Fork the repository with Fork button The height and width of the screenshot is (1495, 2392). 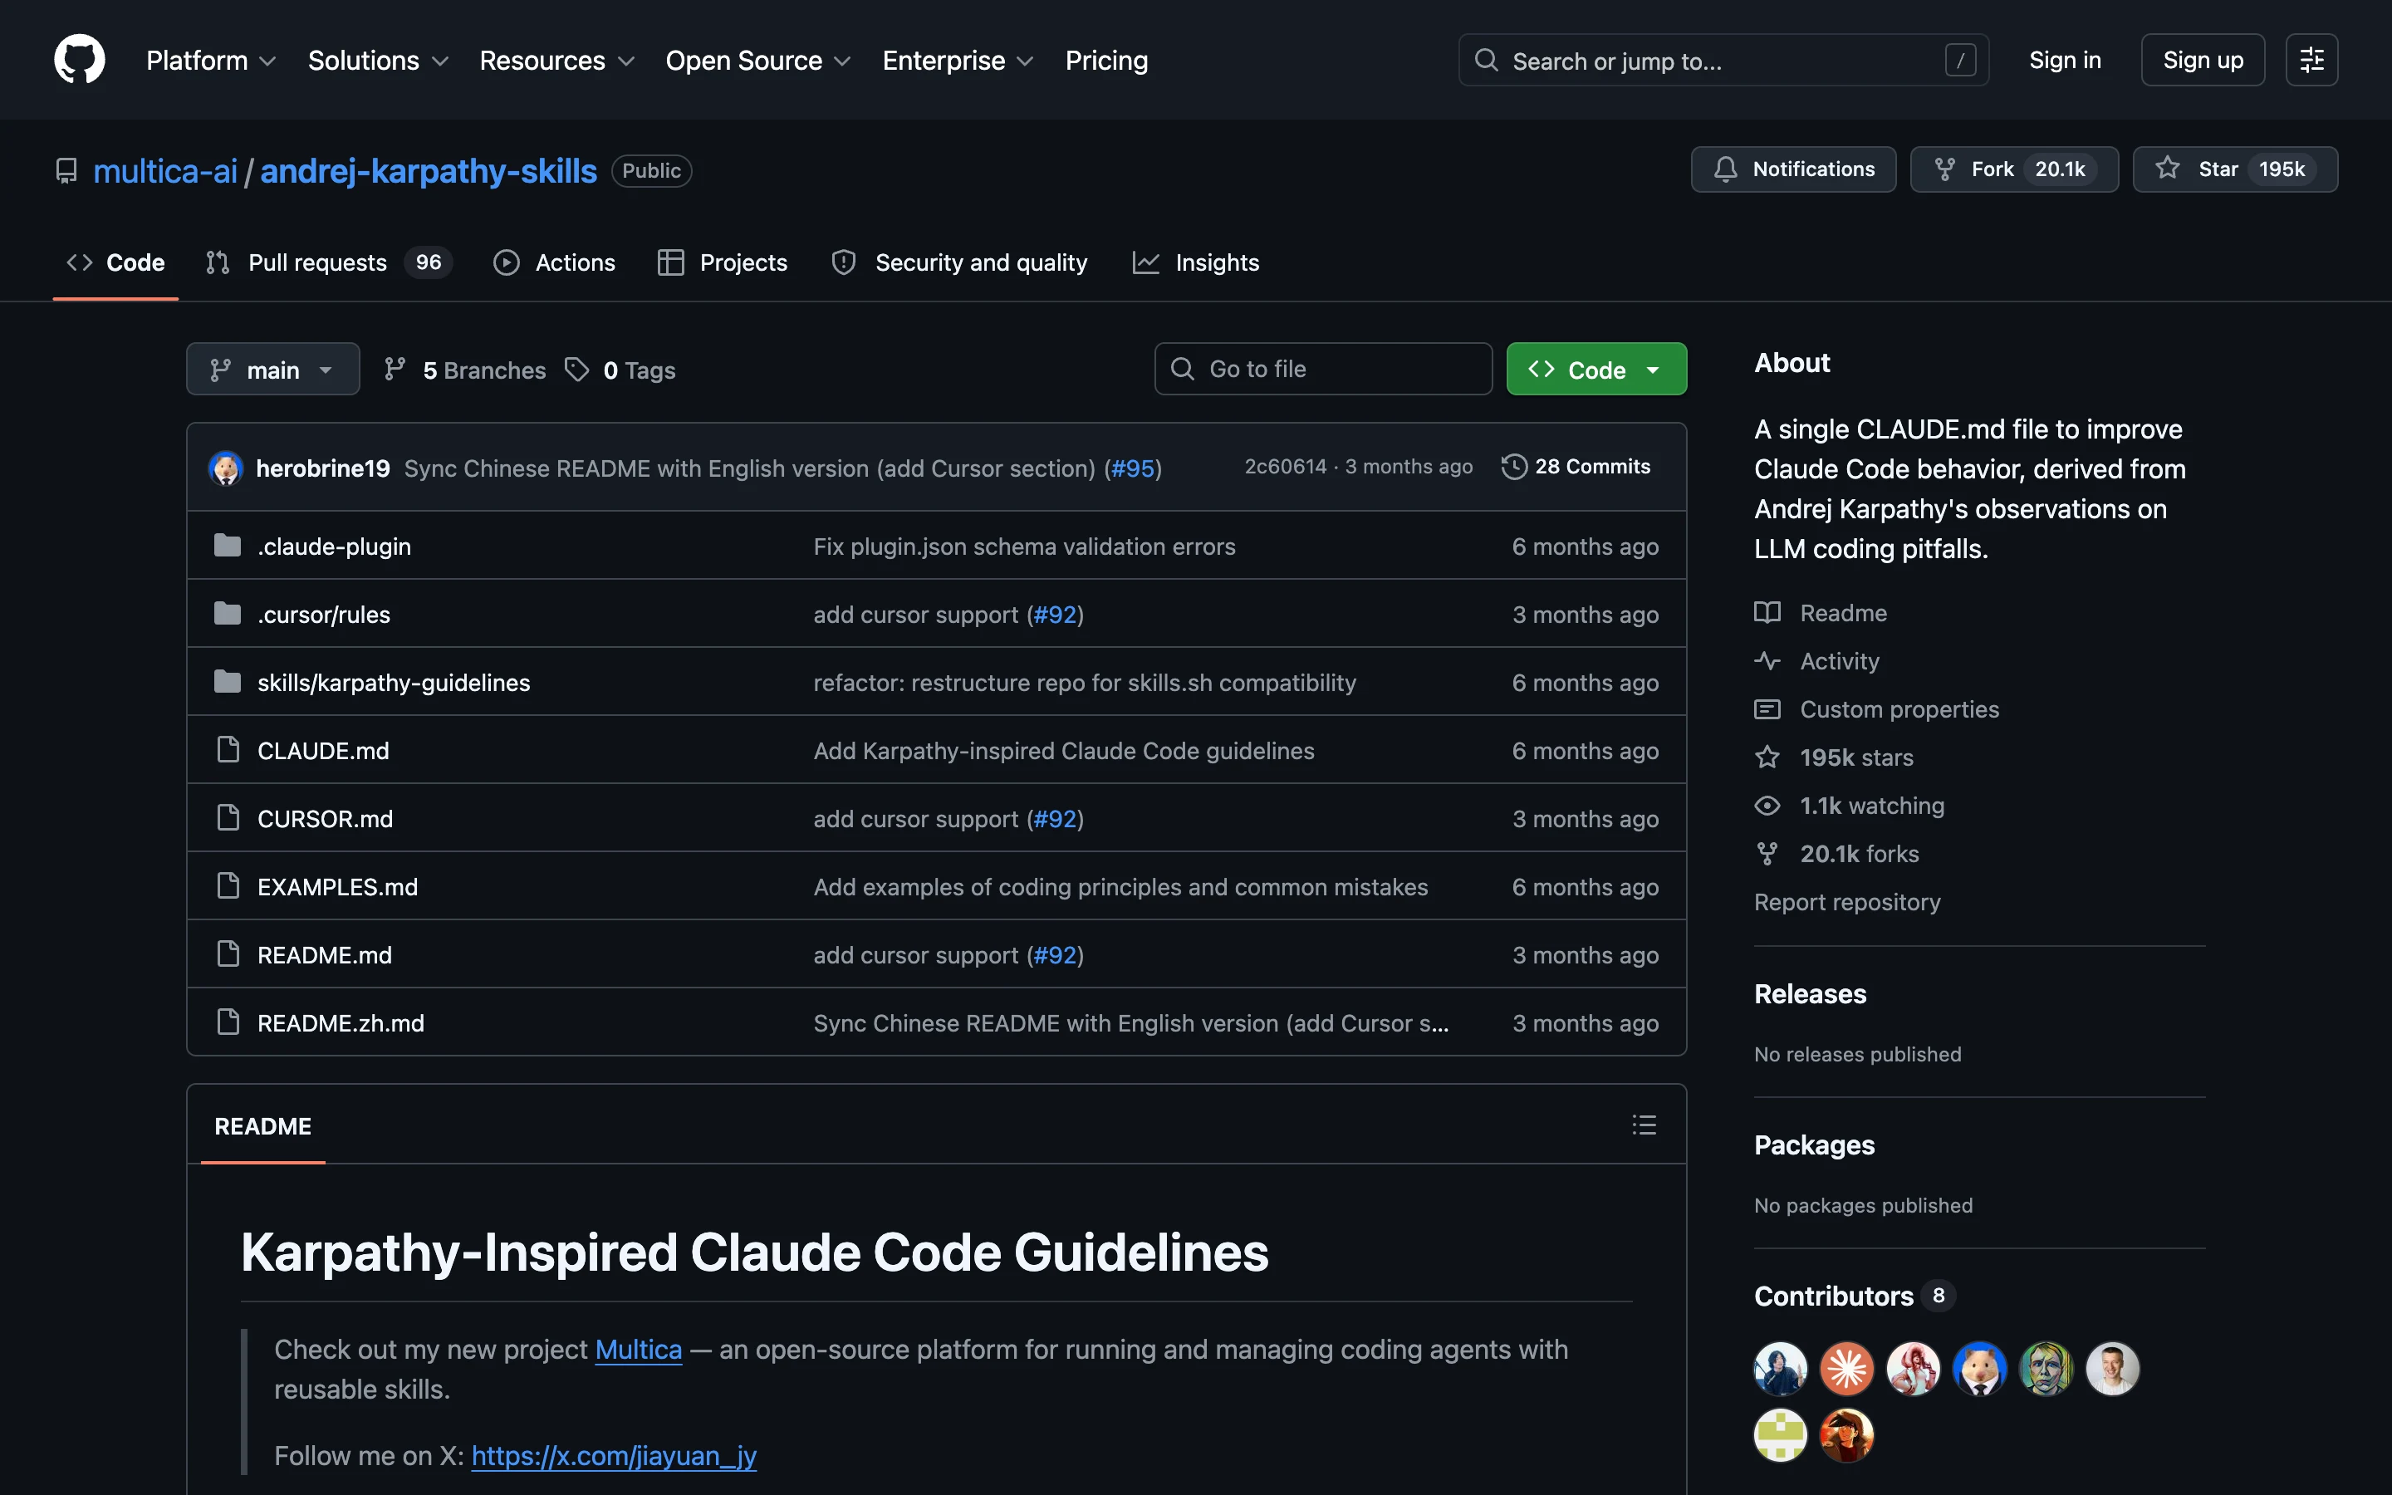point(2013,169)
